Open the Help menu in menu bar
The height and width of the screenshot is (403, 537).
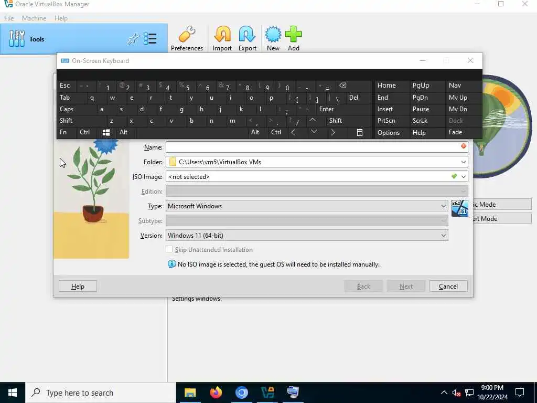61,18
